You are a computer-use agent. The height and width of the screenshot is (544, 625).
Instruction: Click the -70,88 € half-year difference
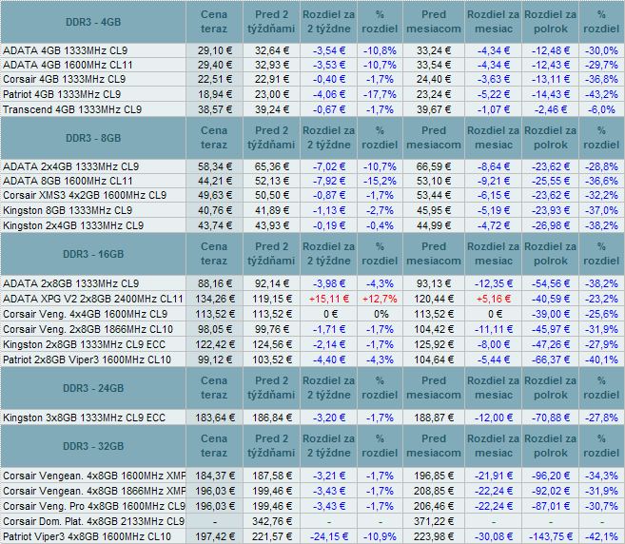[x=551, y=418]
